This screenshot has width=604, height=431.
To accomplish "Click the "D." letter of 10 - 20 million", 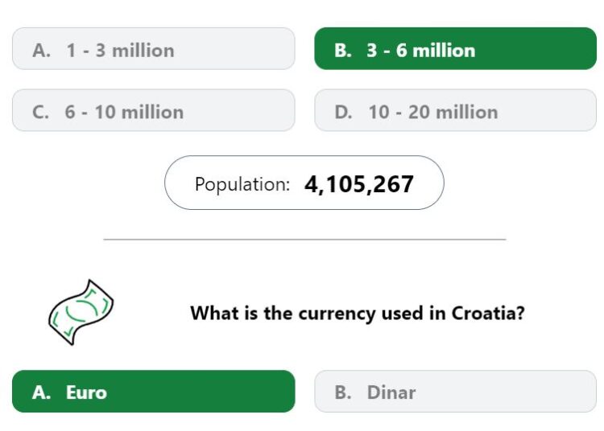I will 343,113.
